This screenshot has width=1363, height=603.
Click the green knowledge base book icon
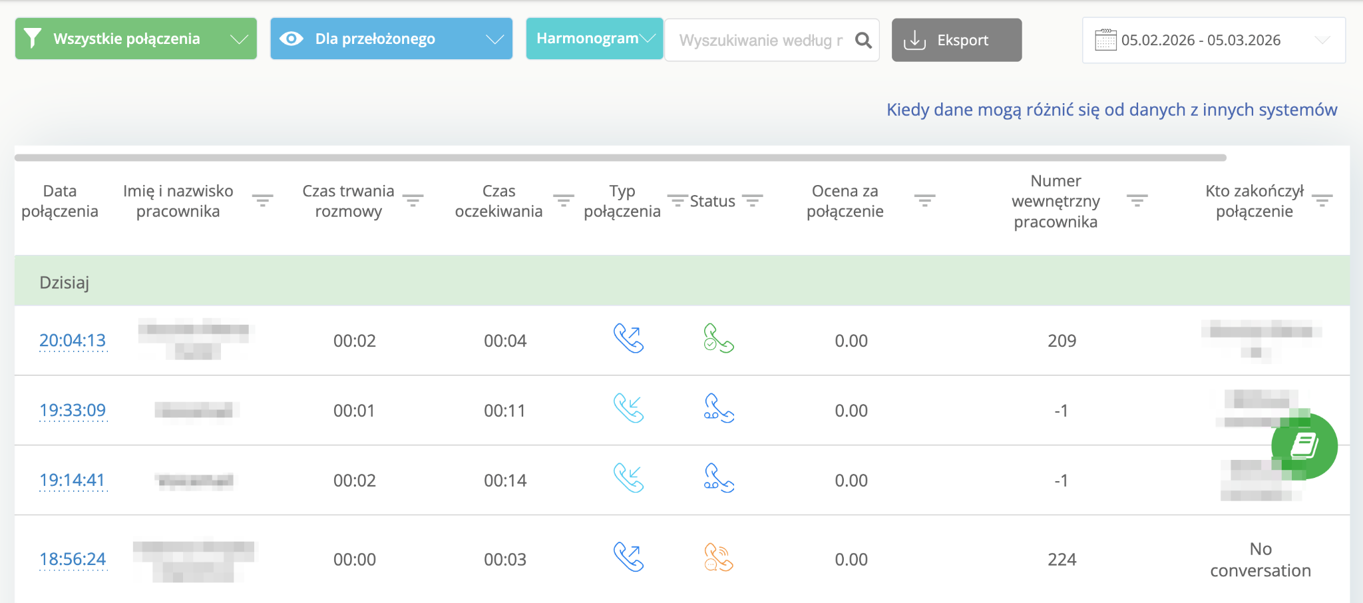[1304, 446]
